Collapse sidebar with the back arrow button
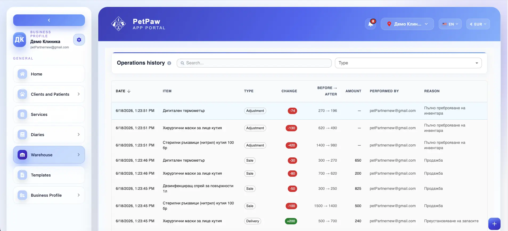 pyautogui.click(x=49, y=20)
